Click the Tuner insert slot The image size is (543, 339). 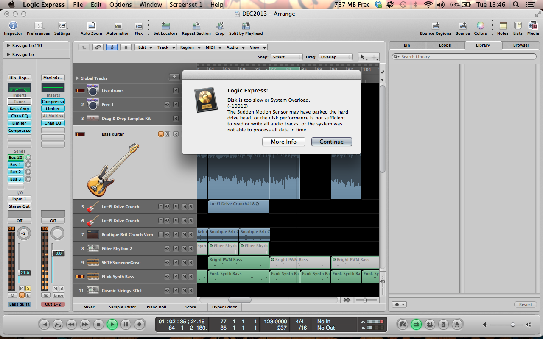20,102
